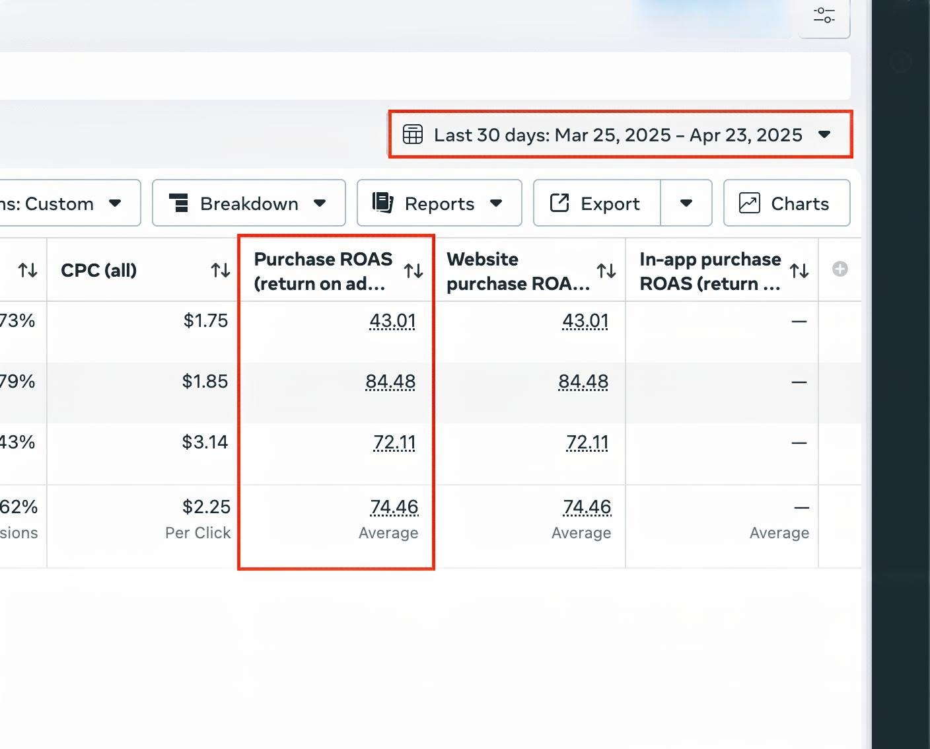Click the 72.11 Purchase ROAS value
930x749 pixels.
[x=394, y=443]
